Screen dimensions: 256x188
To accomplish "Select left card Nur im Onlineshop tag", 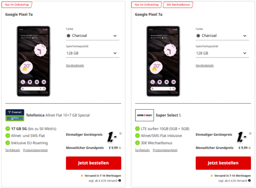I will click(17, 5).
